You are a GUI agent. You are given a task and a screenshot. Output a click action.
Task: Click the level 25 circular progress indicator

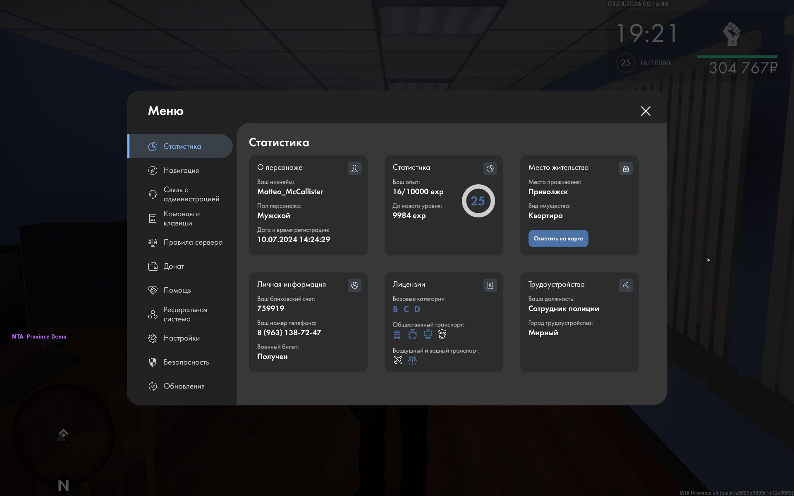[478, 201]
